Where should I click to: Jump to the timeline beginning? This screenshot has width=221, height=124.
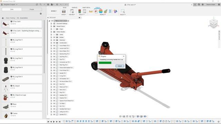[x=48, y=122]
